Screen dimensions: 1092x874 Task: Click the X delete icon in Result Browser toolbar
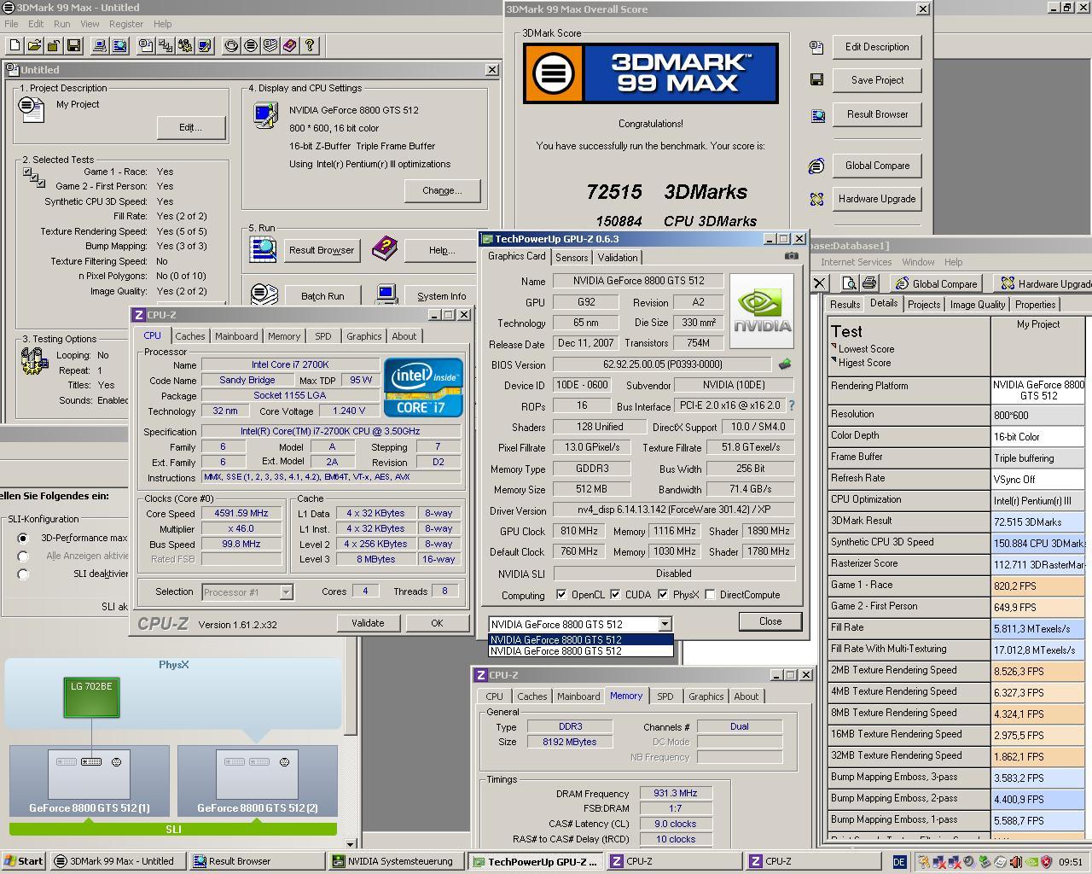coord(819,283)
